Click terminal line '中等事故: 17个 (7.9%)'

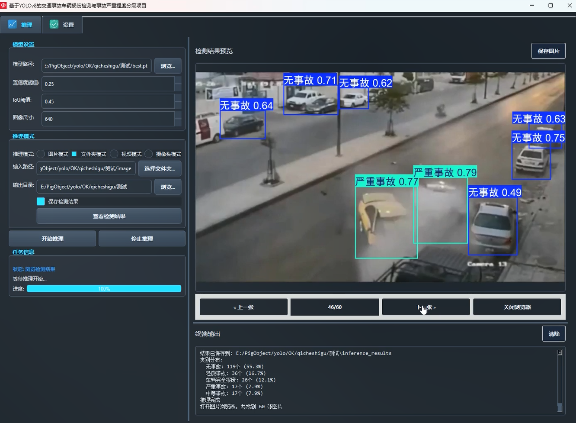tap(234, 393)
